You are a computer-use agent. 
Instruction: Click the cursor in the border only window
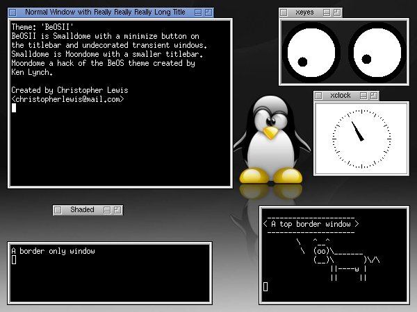click(14, 260)
